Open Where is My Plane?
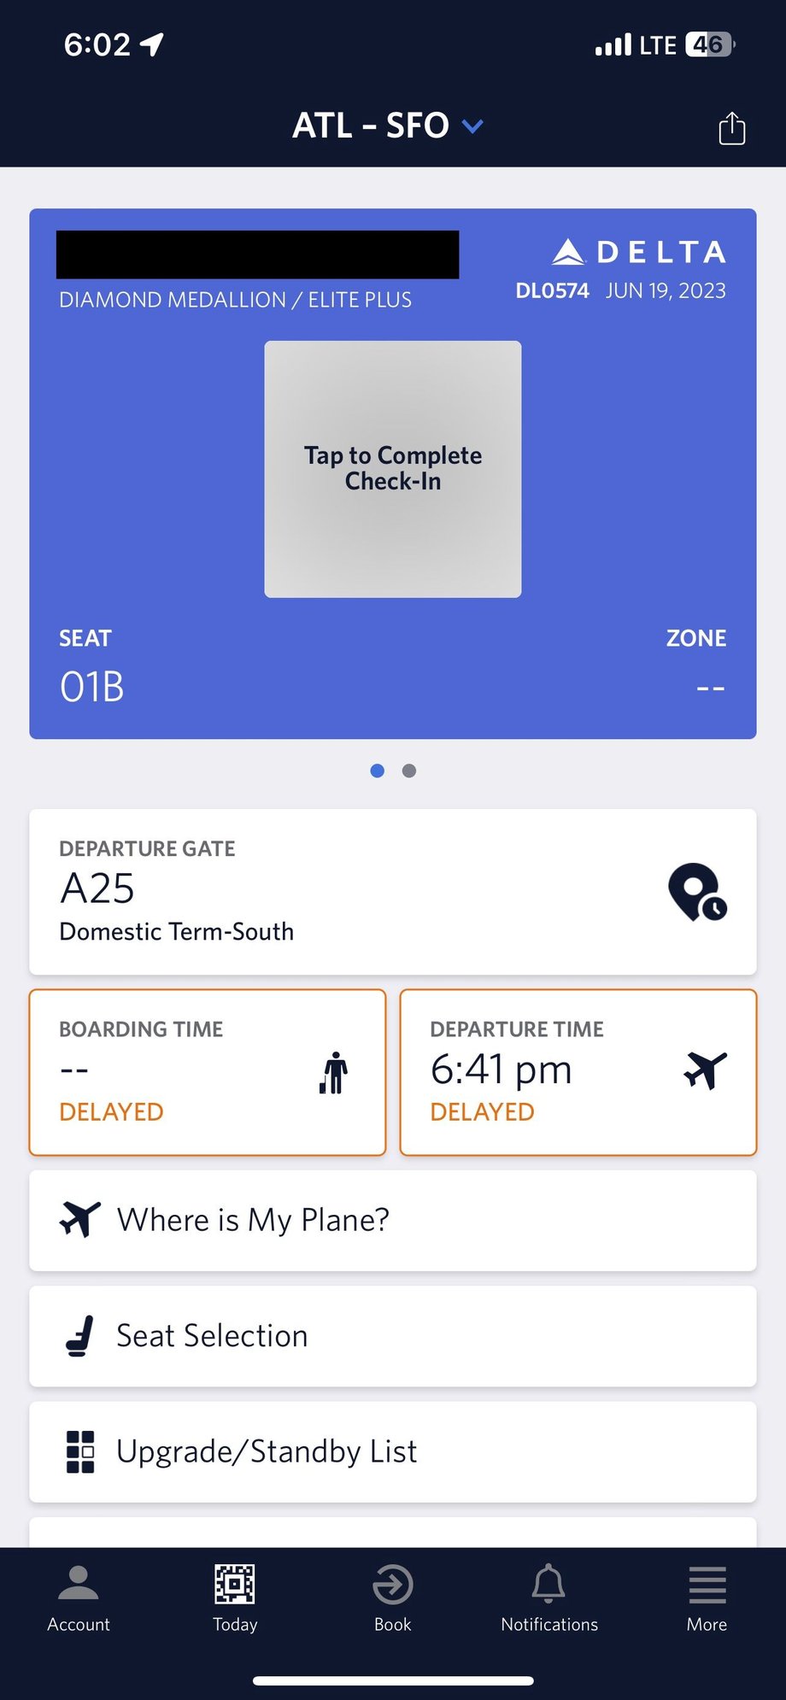The height and width of the screenshot is (1700, 786). pyautogui.click(x=393, y=1220)
